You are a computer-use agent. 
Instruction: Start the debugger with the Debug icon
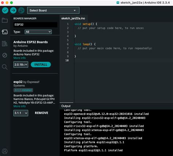[x=22, y=10]
